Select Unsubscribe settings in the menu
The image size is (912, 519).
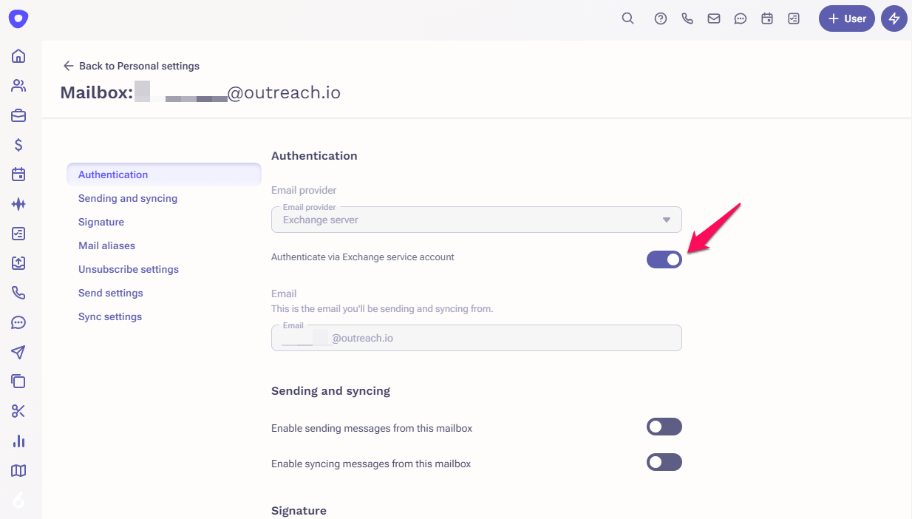coord(129,269)
